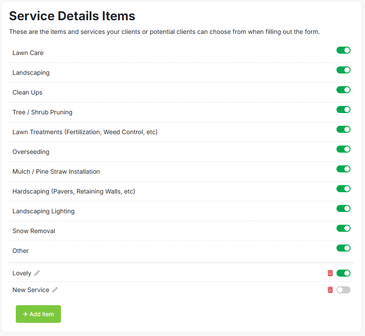This screenshot has height=336, width=365.
Task: Click the pencil icon beside Lovely
Action: click(x=36, y=273)
